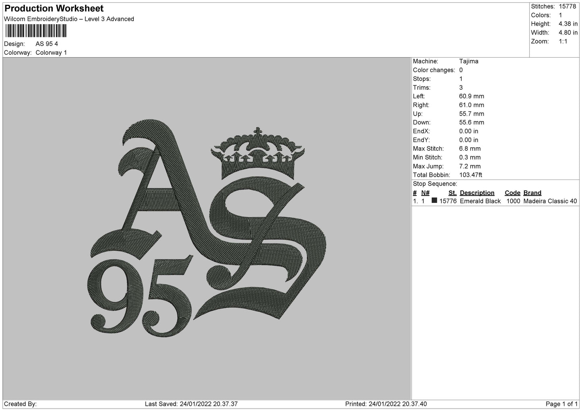
Task: Click the Description column header
Action: pyautogui.click(x=477, y=193)
